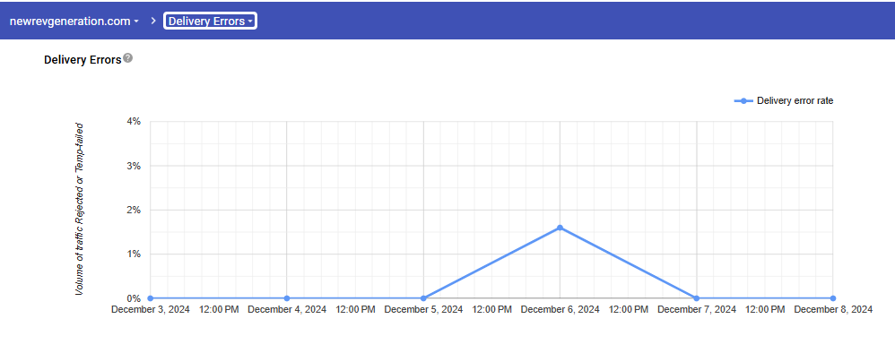Click the December 6, 2024 x-axis label
This screenshot has height=362, width=895.
click(x=560, y=310)
